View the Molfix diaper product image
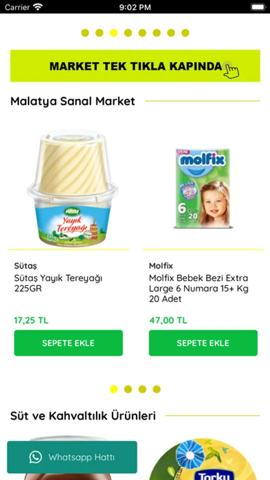Viewport: 270px width, 480px height. tap(203, 188)
